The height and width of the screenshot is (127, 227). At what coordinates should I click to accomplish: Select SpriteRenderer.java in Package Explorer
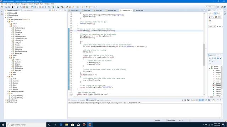click(x=21, y=51)
